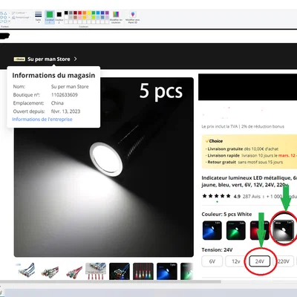The width and height of the screenshot is (297, 297).
Task: Click the Livraison rapide delivery line
Action: tap(250, 155)
